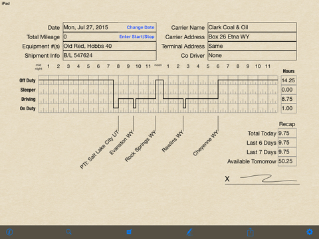This screenshot has width=319, height=239.
Task: Tap the signature pen icon
Action: click(x=189, y=232)
